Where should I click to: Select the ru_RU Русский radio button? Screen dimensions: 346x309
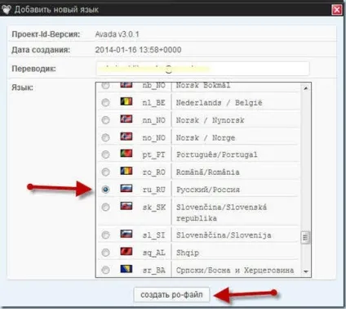[105, 190]
